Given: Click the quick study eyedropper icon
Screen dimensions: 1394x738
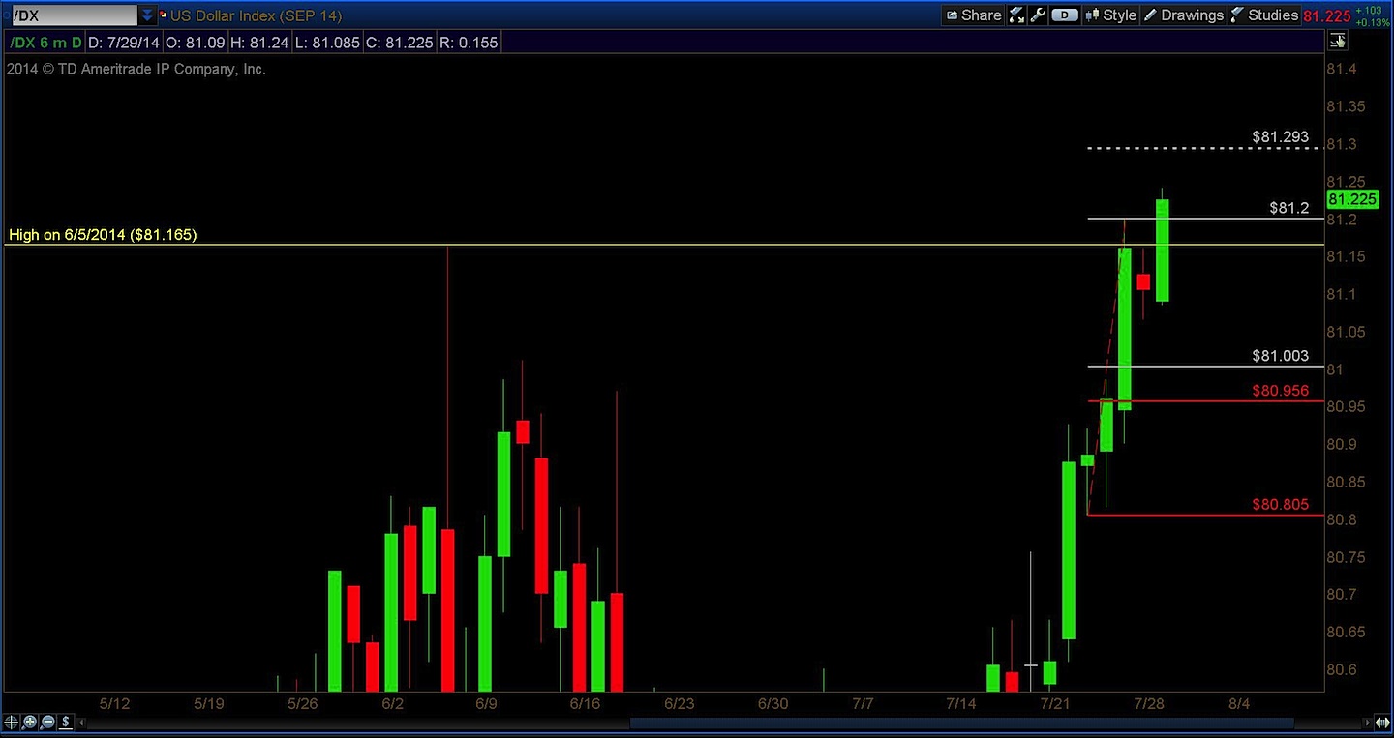Looking at the screenshot, I should [1016, 15].
